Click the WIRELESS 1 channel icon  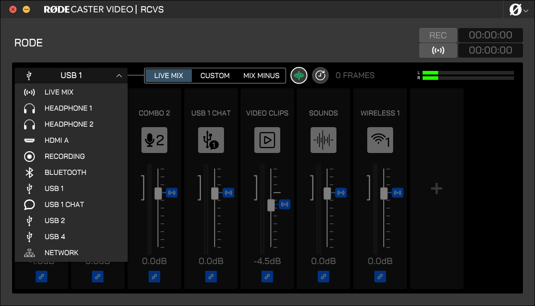(x=380, y=140)
